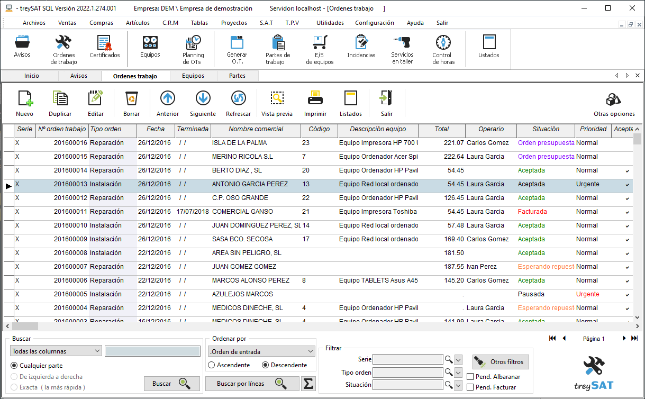
Task: Open the Orden de entrada sort dropdown
Action: (262, 351)
